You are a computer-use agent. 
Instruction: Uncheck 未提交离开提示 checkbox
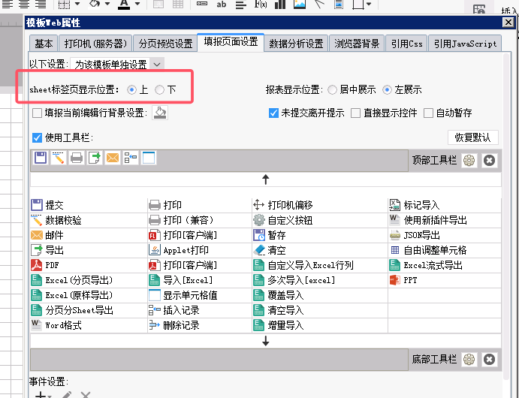pyautogui.click(x=273, y=113)
